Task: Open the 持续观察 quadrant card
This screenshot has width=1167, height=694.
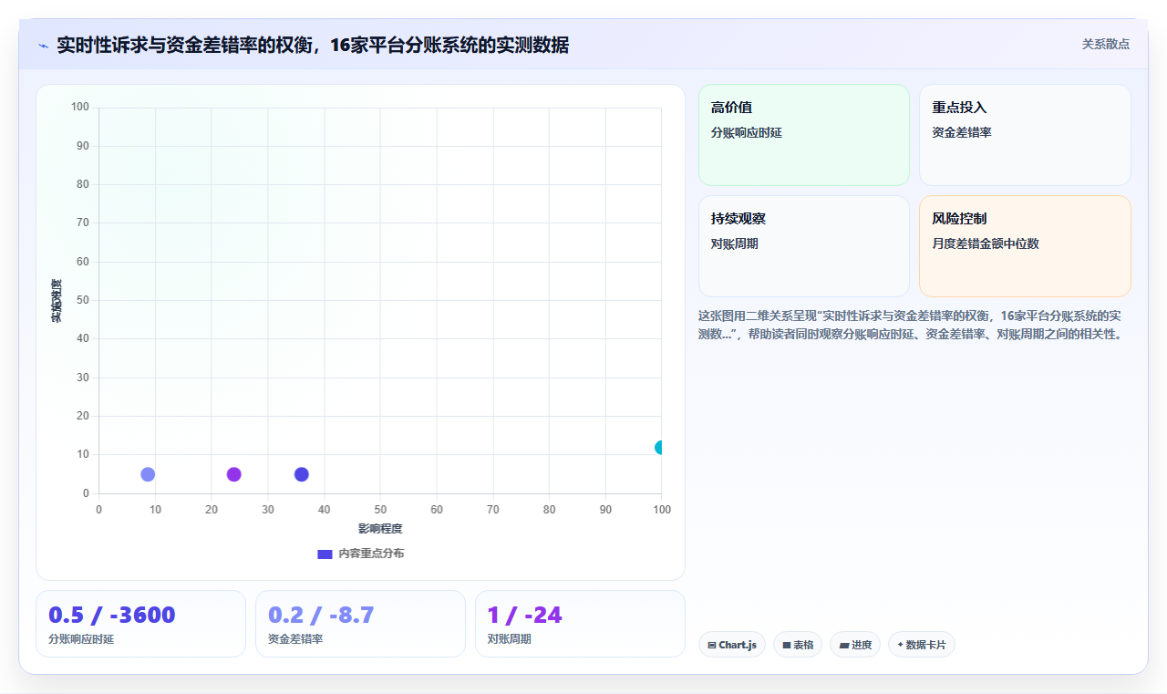Action: point(804,246)
